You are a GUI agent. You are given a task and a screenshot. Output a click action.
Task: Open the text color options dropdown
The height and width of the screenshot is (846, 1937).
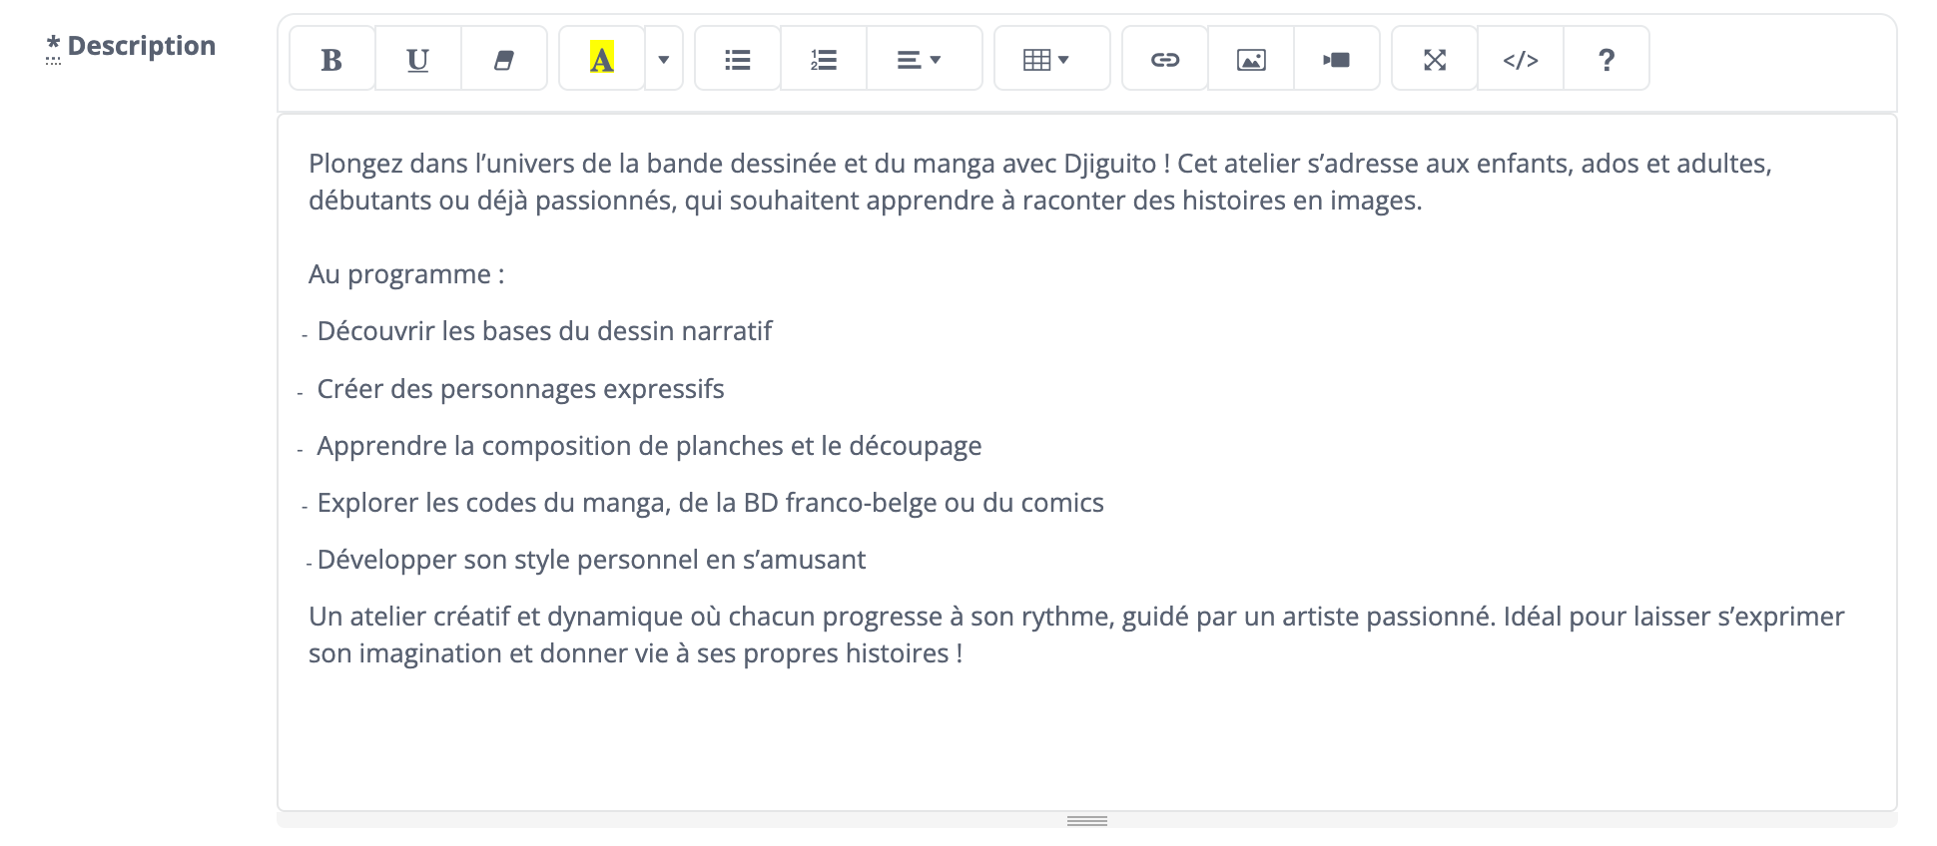pyautogui.click(x=664, y=59)
